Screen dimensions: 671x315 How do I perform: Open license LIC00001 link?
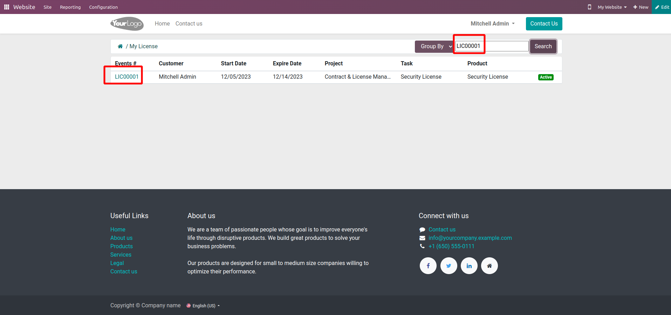[127, 77]
